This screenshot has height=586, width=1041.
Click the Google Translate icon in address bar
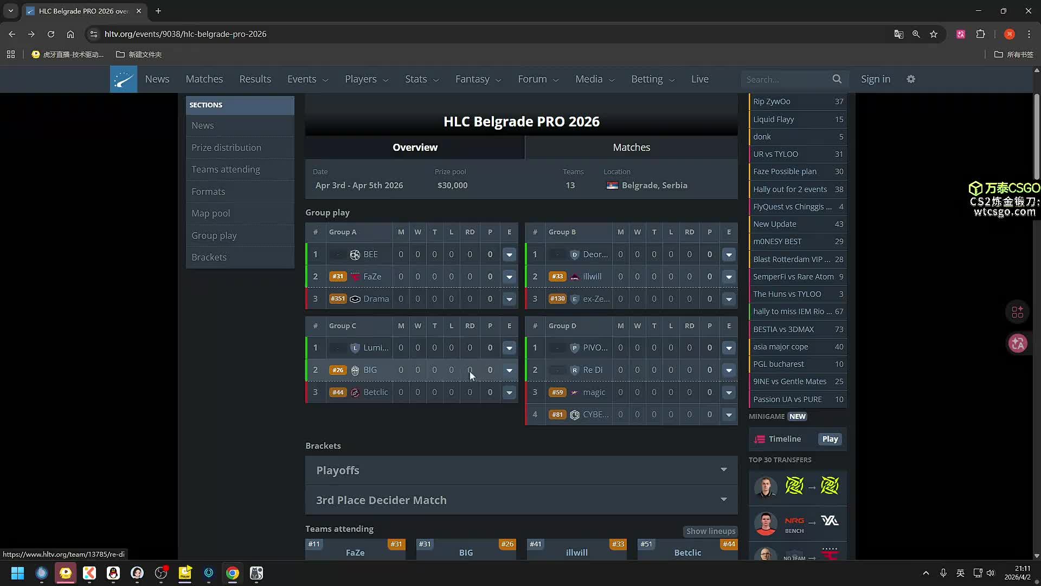[898, 34]
